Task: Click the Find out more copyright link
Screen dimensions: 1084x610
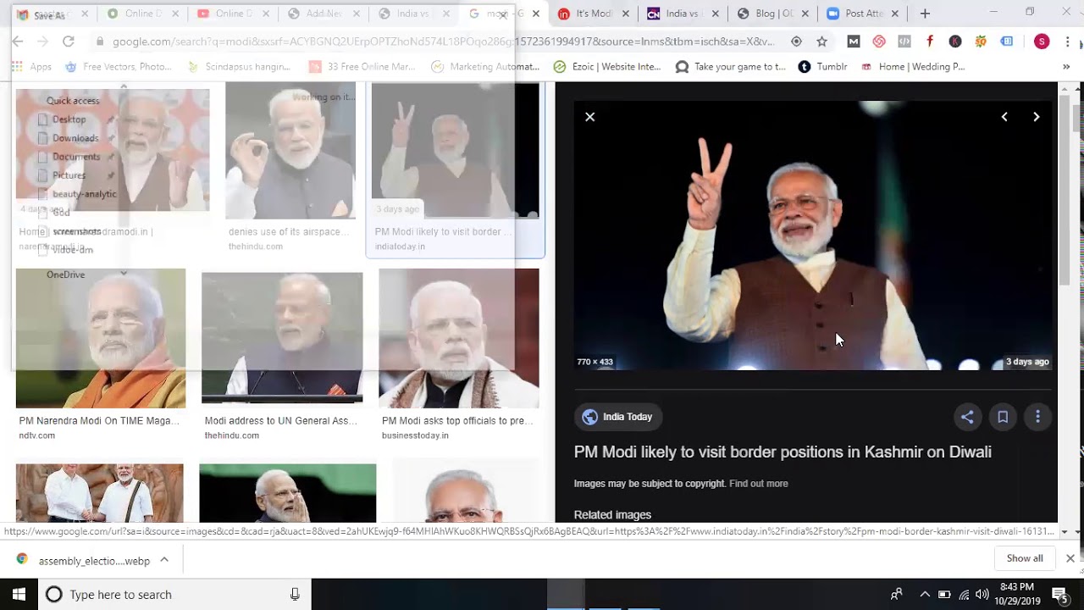Action: (x=759, y=484)
